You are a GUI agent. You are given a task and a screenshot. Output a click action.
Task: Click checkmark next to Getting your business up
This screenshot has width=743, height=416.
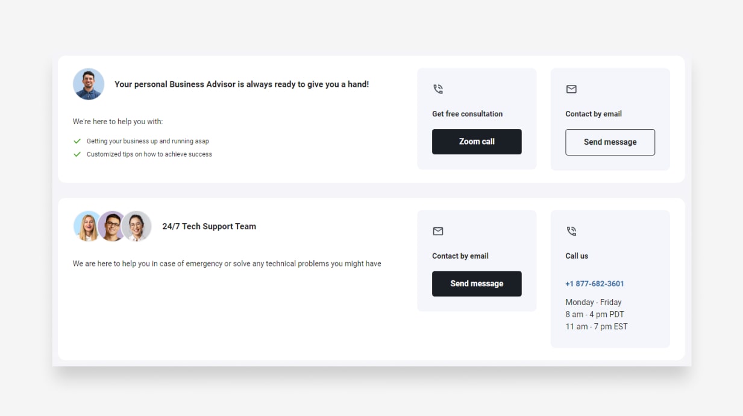tap(77, 141)
